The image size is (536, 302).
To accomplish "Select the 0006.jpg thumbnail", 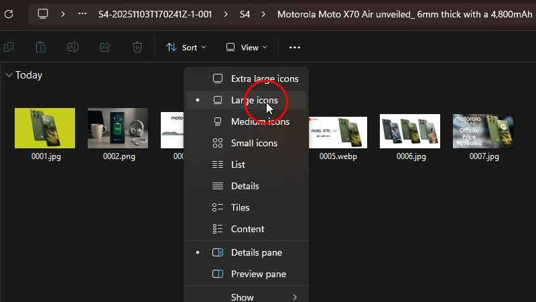I will tap(410, 131).
